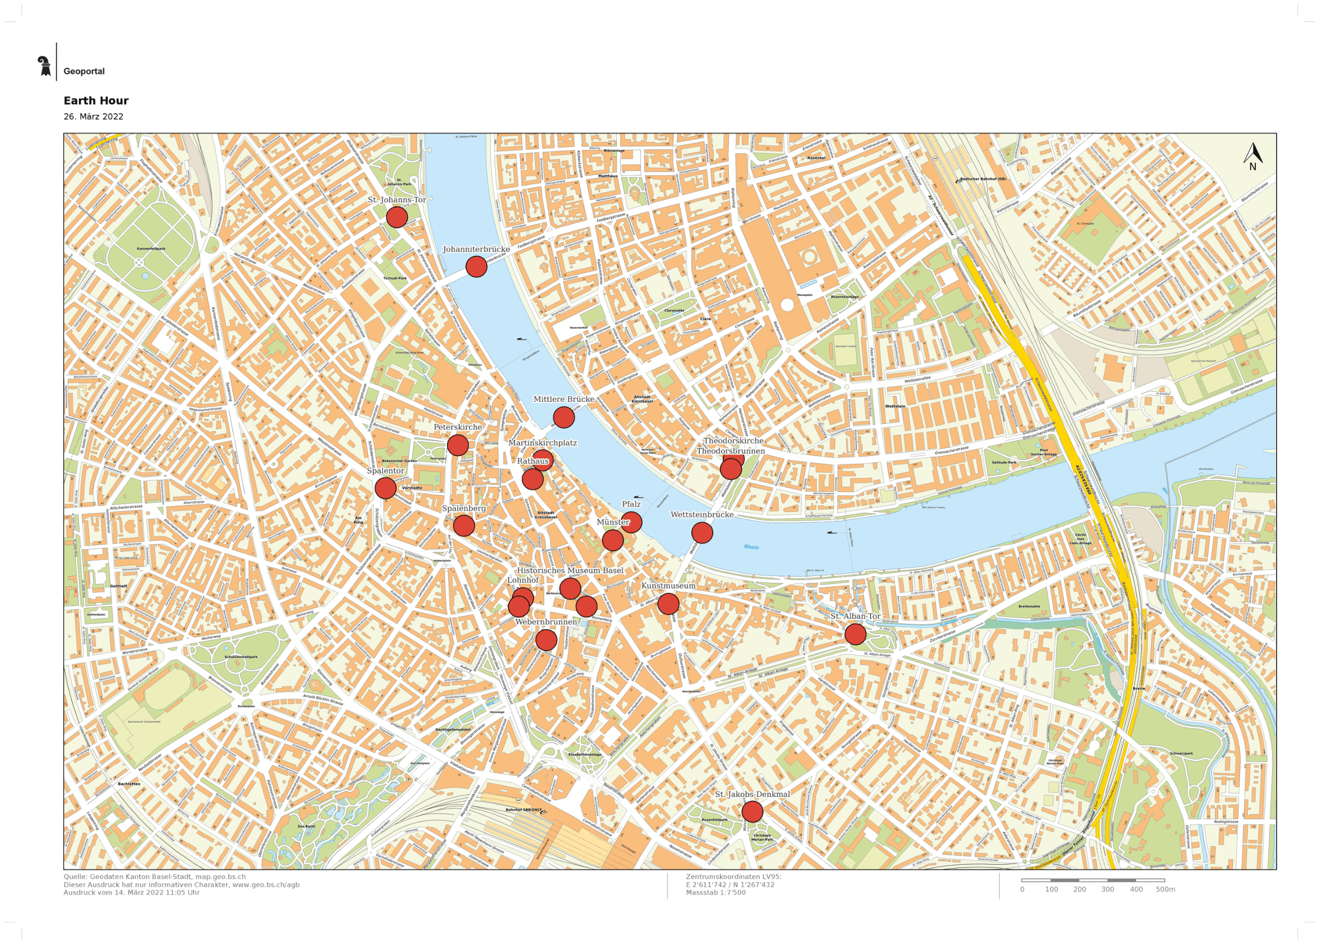
Task: Select the St. Alban-Tor marker
Action: [855, 635]
